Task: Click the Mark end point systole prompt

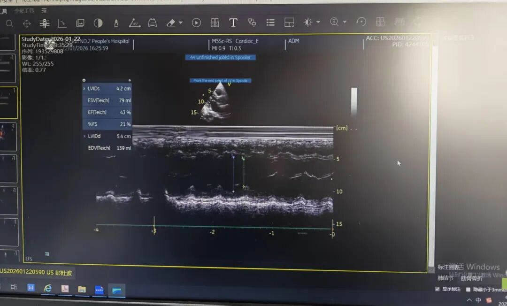Action: (220, 80)
